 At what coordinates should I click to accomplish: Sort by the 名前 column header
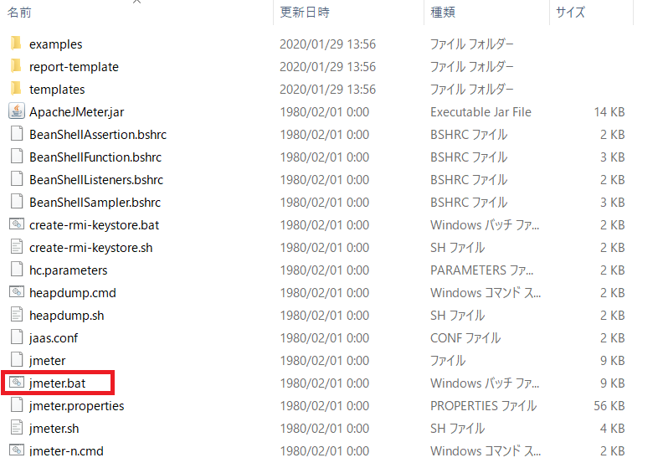coord(19,13)
